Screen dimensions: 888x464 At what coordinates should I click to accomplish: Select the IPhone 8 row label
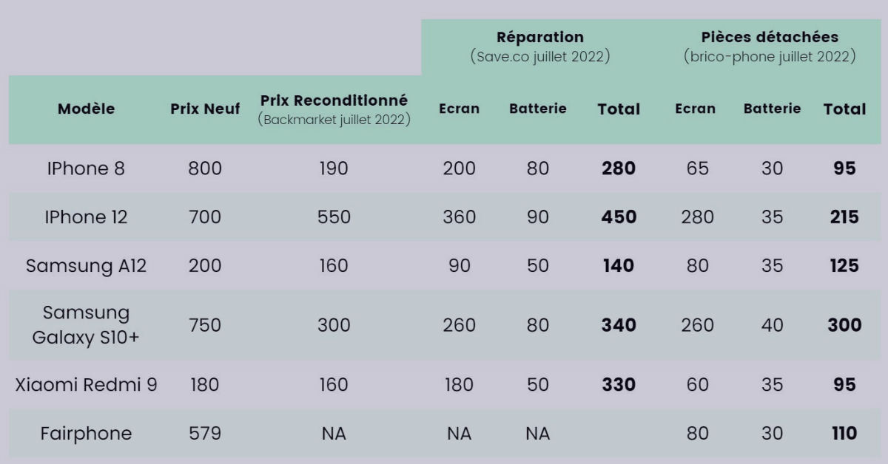[86, 168]
